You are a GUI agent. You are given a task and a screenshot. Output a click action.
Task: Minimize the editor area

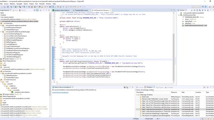172,10
